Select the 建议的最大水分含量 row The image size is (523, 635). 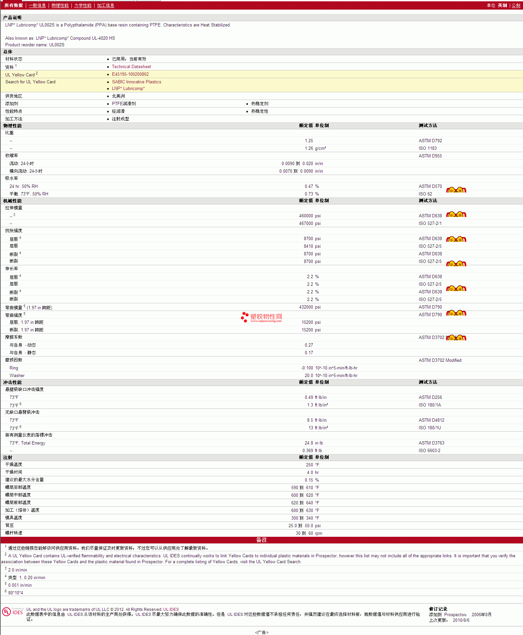[261, 480]
